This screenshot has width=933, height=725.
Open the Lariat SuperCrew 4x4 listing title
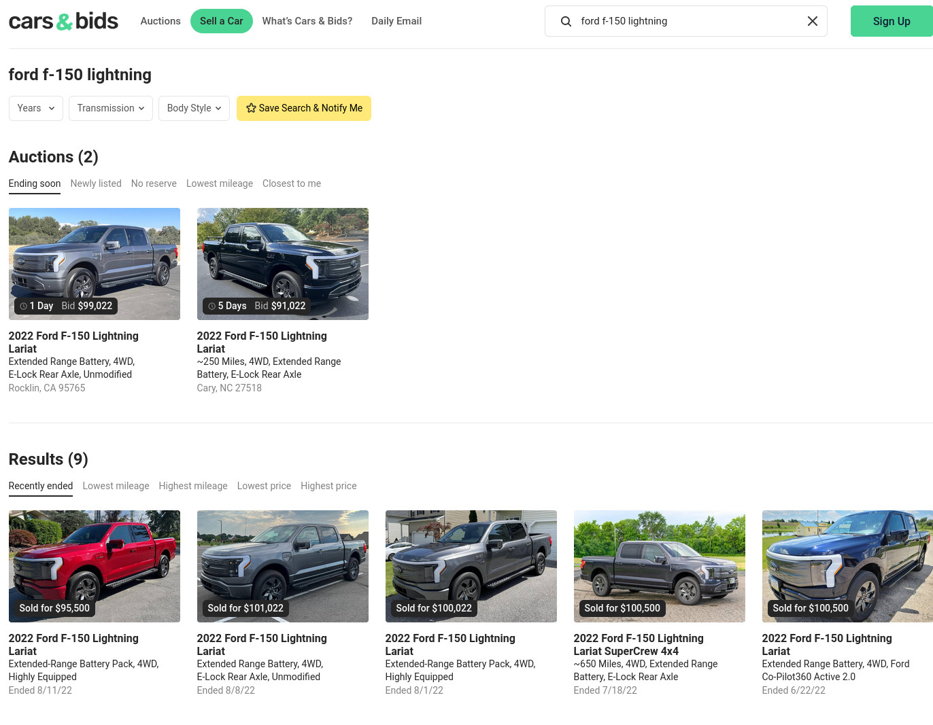coord(639,645)
